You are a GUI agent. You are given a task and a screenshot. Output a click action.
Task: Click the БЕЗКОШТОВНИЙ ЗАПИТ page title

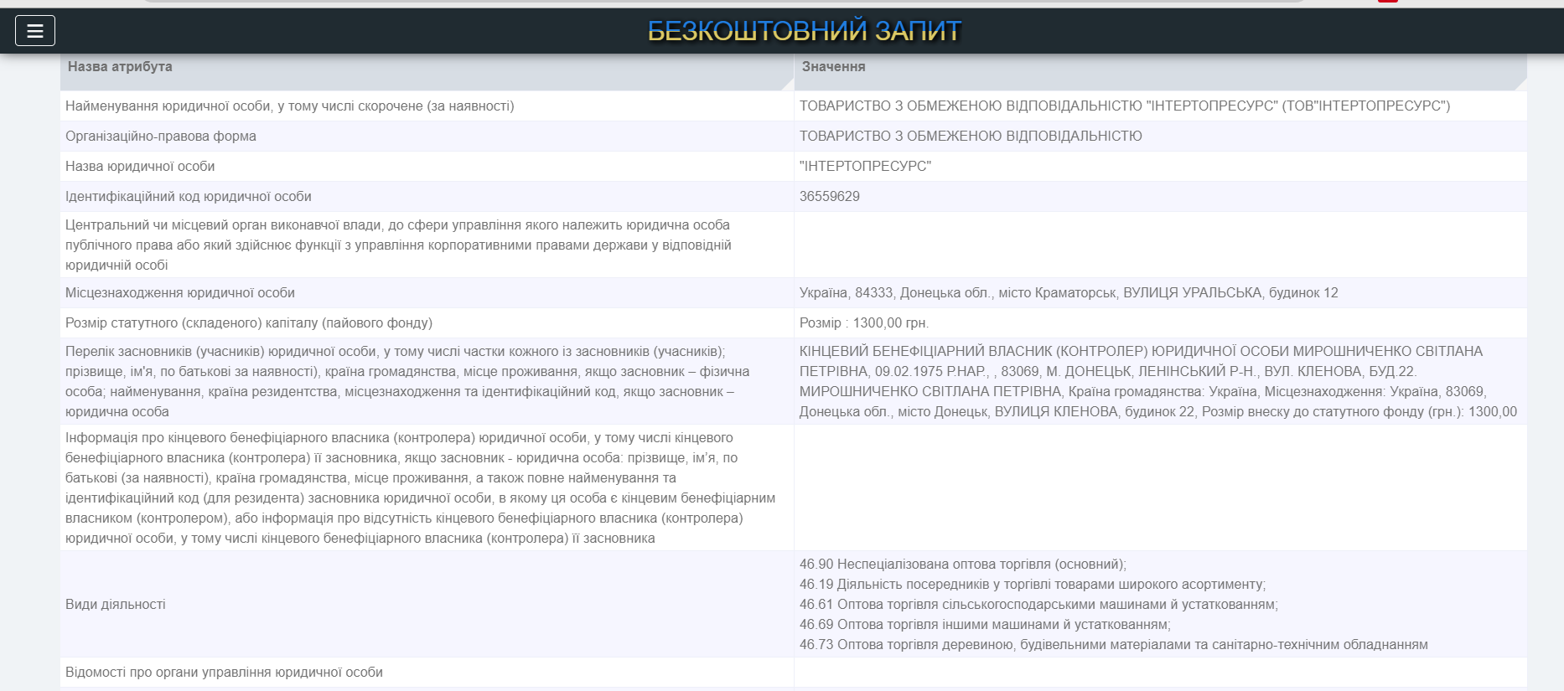tap(804, 31)
